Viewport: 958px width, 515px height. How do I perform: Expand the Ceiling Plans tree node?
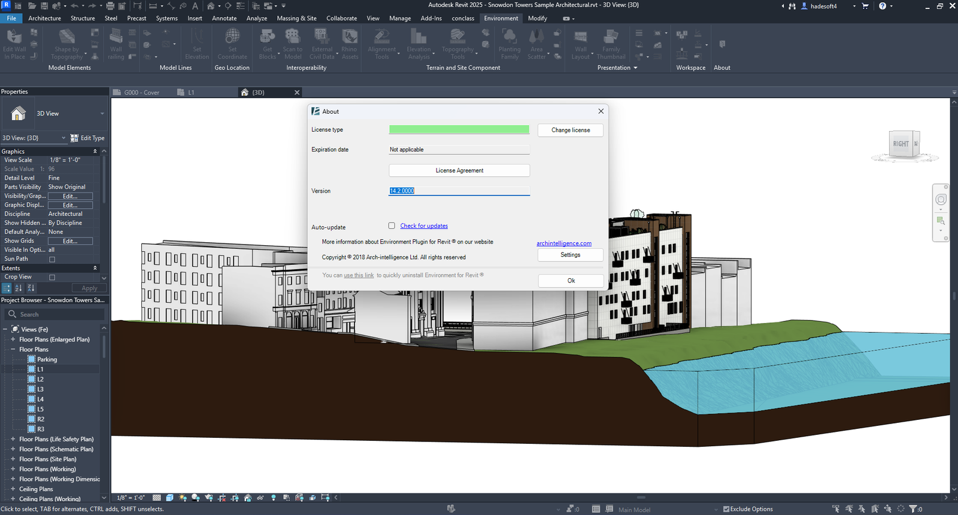click(x=13, y=489)
